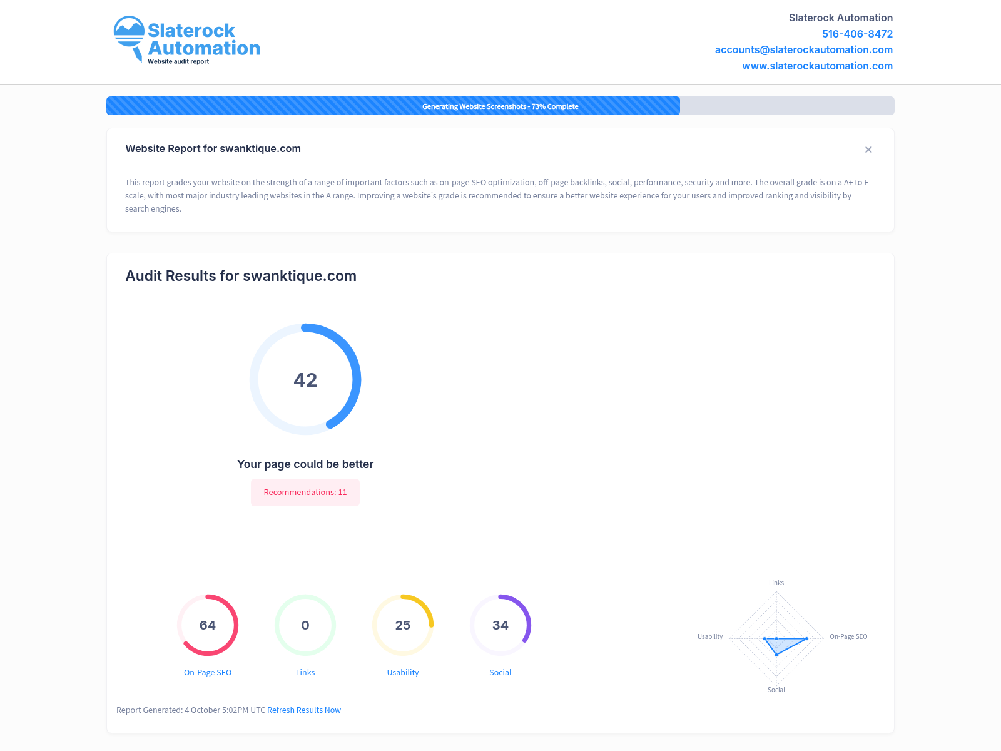Open the accounts@slaterockautomation.com email link

[x=803, y=49]
